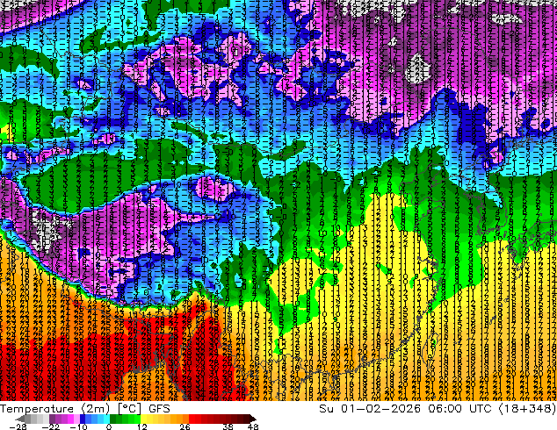Click the dark green swatch above '0' in the legend

113,419
